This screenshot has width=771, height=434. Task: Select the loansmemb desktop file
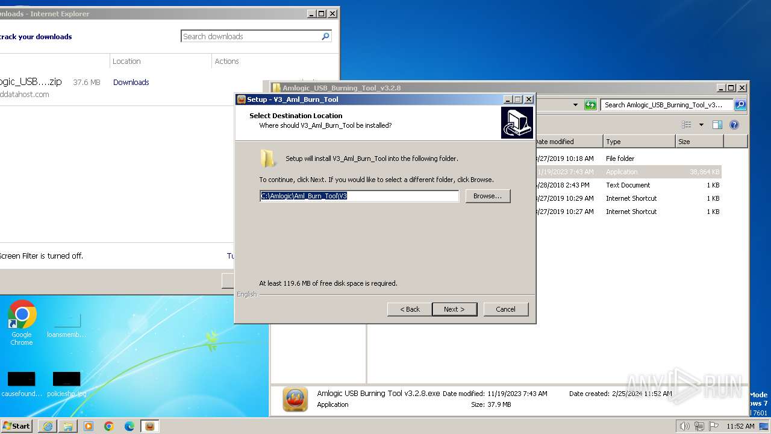(x=66, y=326)
